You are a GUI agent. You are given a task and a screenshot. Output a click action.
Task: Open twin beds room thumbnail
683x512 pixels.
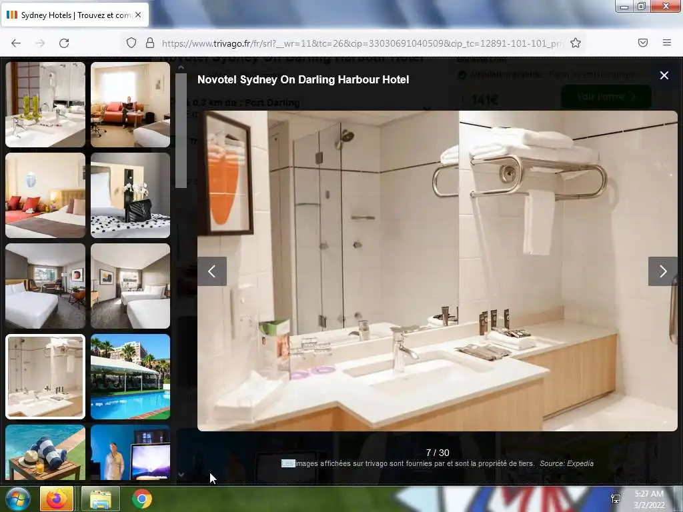pos(130,285)
